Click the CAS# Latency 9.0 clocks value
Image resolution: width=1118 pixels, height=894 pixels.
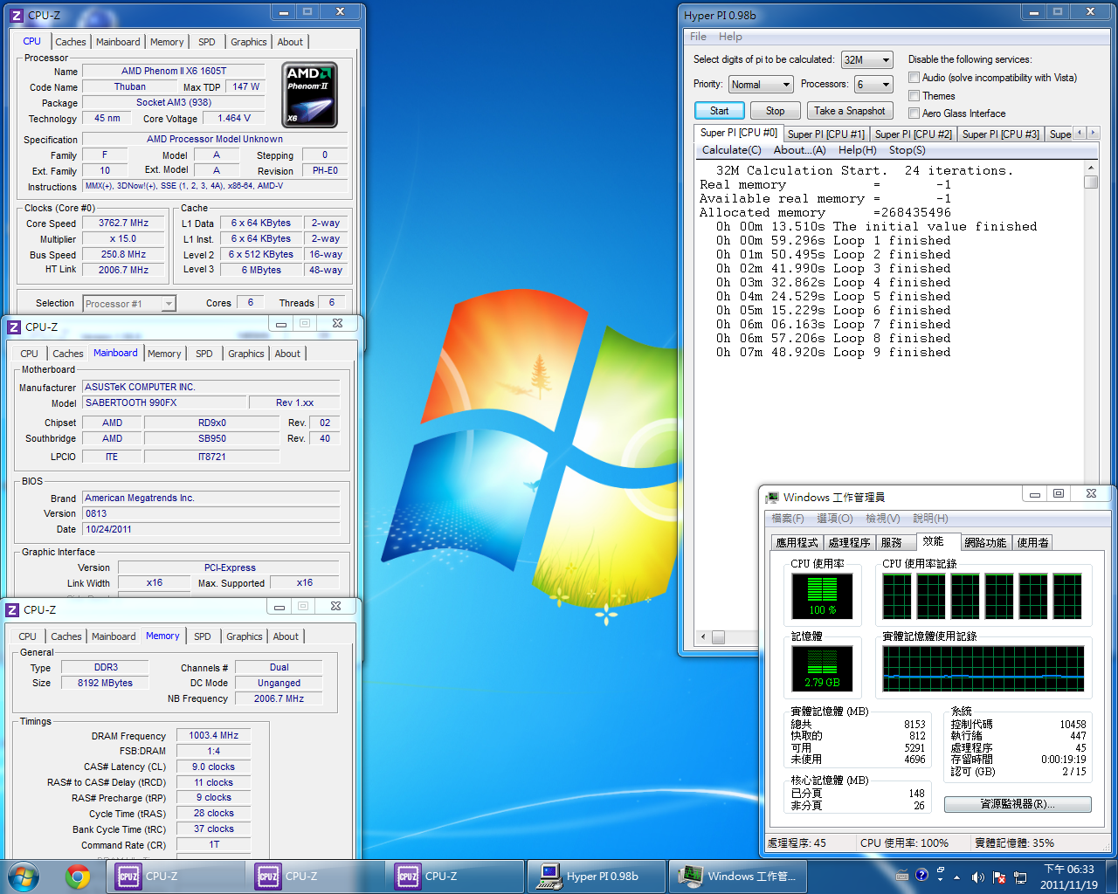(x=213, y=767)
